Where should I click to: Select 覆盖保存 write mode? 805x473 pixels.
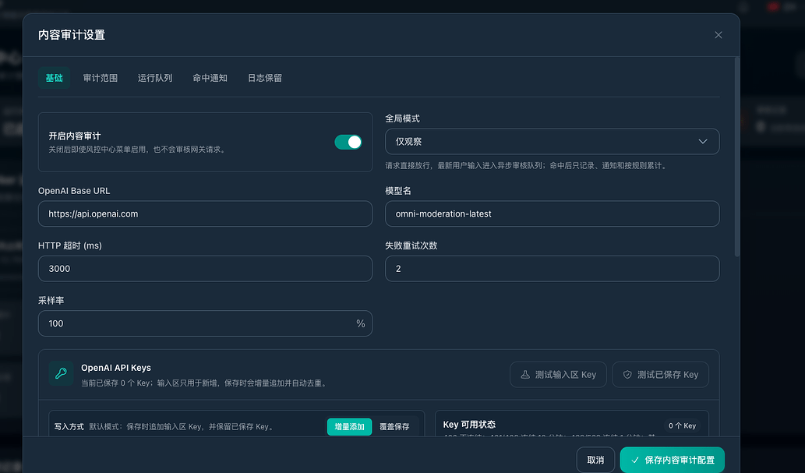[394, 427]
